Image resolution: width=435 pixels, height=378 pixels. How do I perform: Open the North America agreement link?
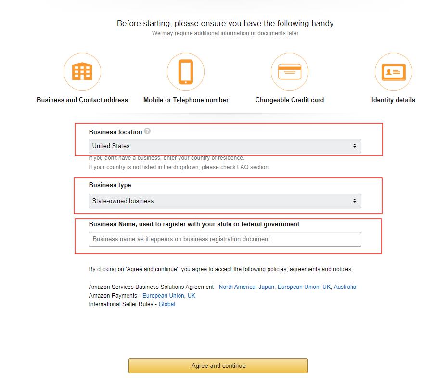[237, 287]
